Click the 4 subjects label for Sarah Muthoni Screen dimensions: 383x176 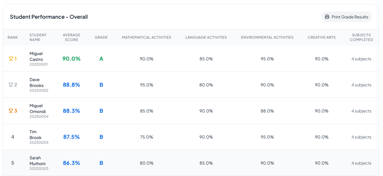pyautogui.click(x=361, y=163)
